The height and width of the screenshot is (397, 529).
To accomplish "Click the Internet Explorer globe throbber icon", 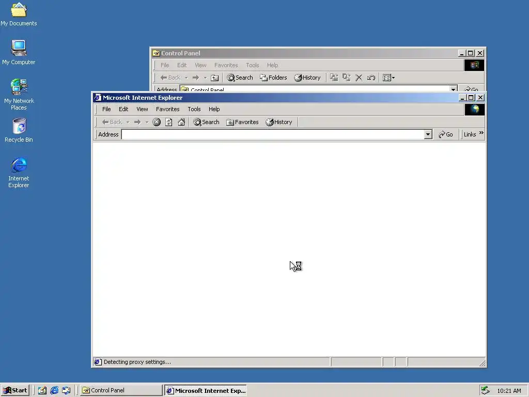I will (x=475, y=110).
